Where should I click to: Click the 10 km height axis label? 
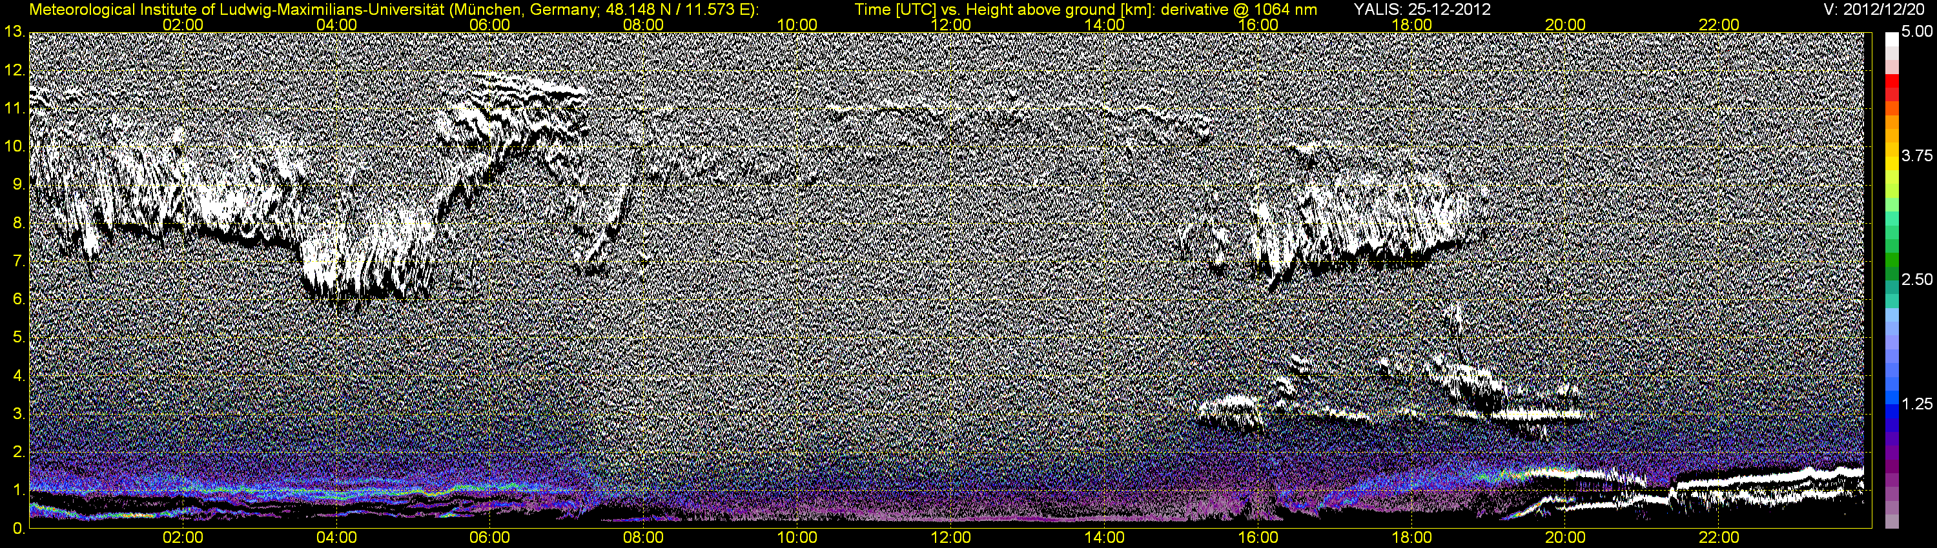point(14,146)
